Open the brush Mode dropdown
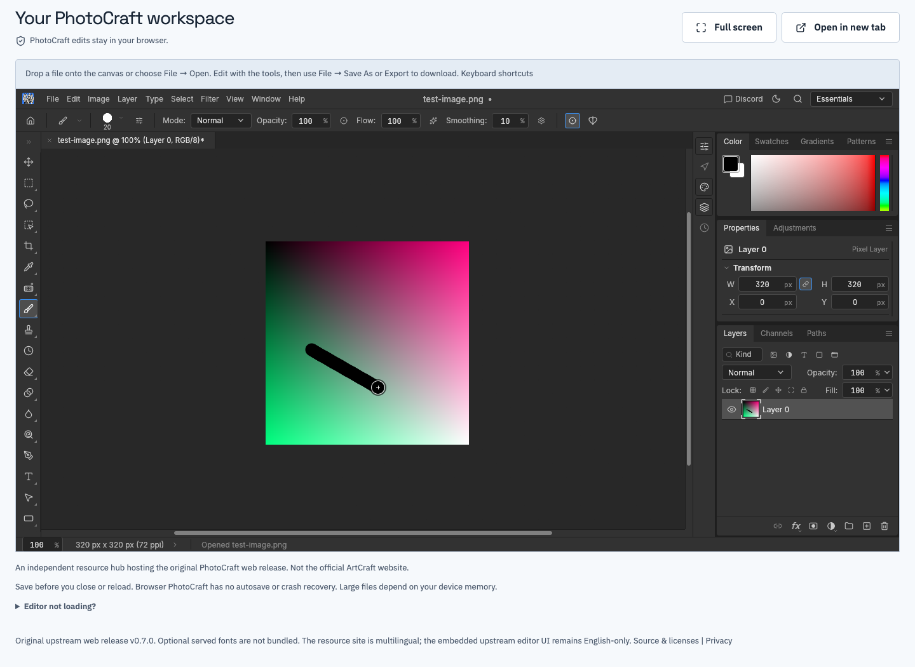The image size is (915, 667). pyautogui.click(x=221, y=121)
